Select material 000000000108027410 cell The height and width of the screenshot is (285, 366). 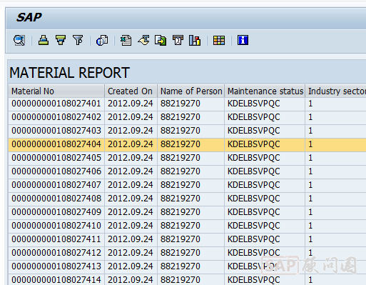(56, 226)
